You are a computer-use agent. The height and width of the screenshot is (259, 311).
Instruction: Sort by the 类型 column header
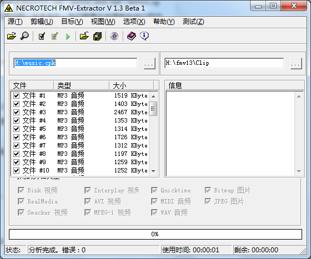[x=82, y=85]
